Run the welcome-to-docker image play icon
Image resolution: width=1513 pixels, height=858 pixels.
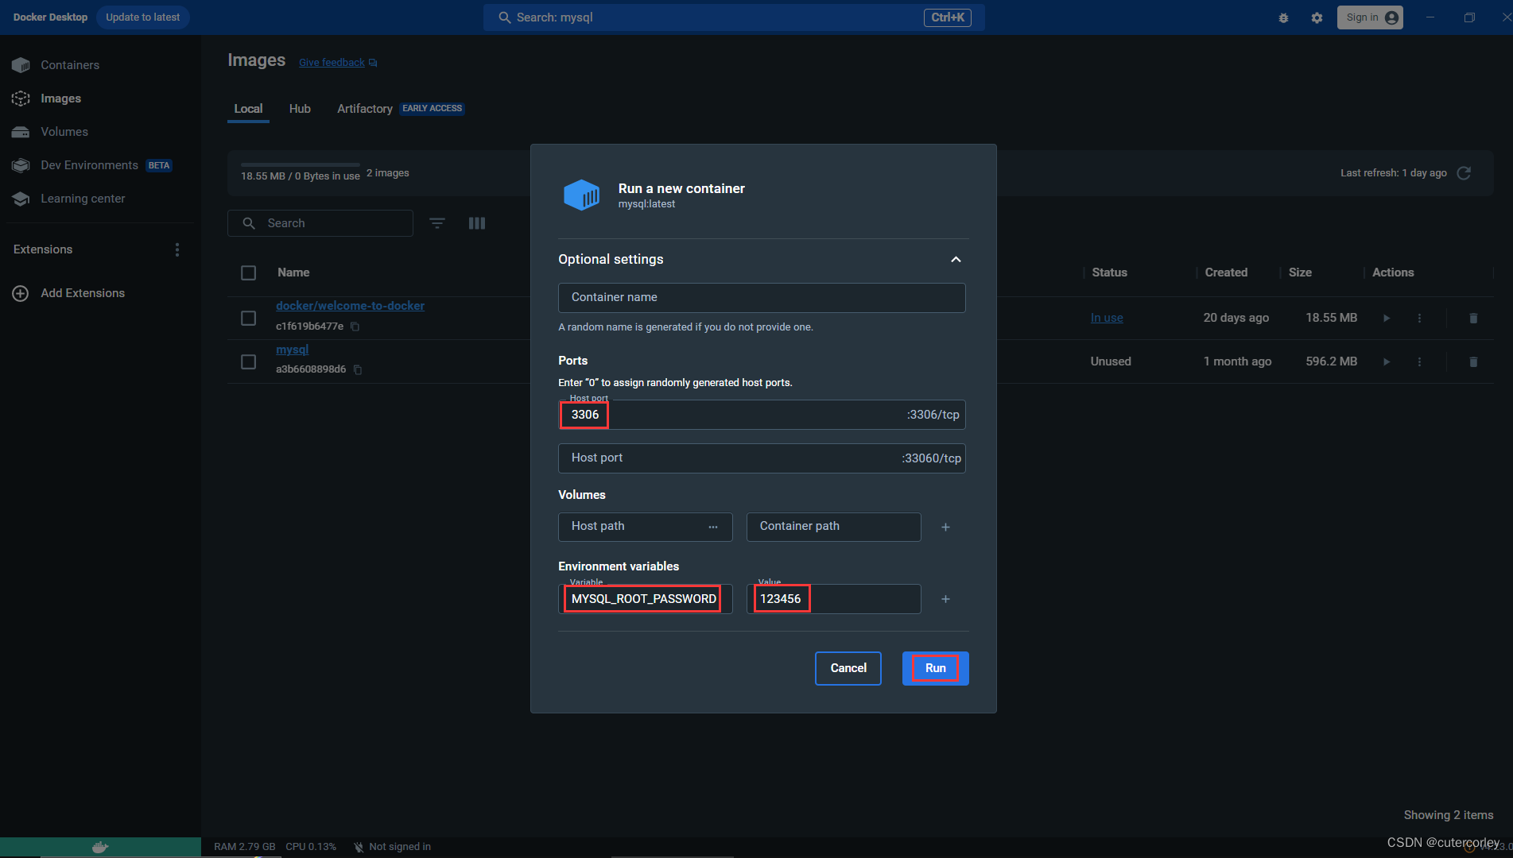pyautogui.click(x=1387, y=318)
